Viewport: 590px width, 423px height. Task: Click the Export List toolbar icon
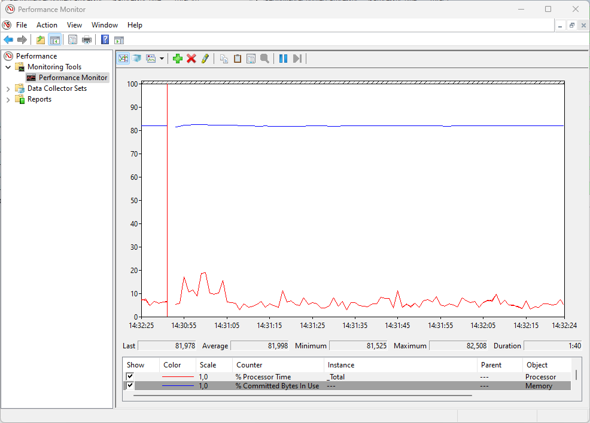pos(72,39)
